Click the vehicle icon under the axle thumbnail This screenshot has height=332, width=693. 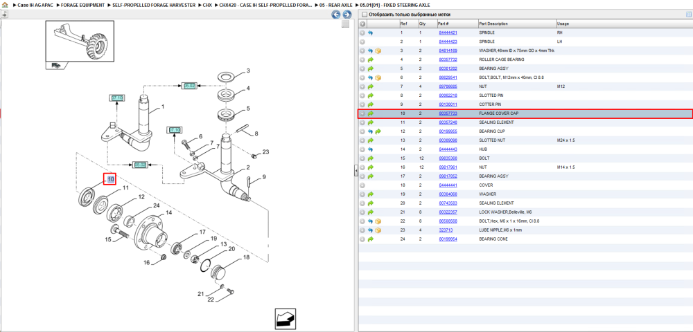pyautogui.click(x=56, y=65)
